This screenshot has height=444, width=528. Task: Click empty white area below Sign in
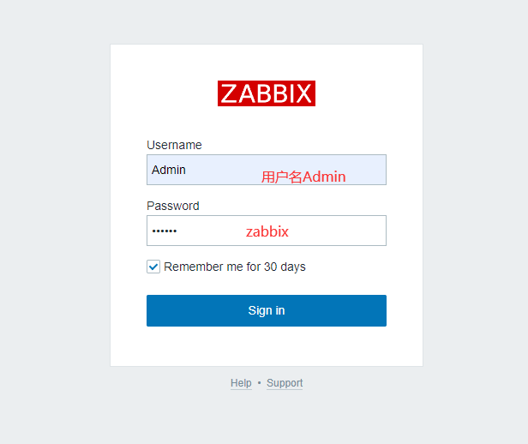267,347
